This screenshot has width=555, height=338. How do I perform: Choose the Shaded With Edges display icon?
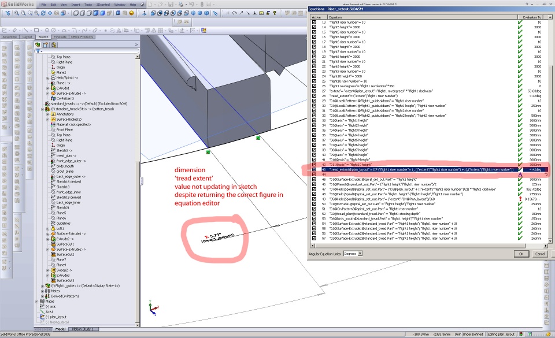(x=95, y=13)
